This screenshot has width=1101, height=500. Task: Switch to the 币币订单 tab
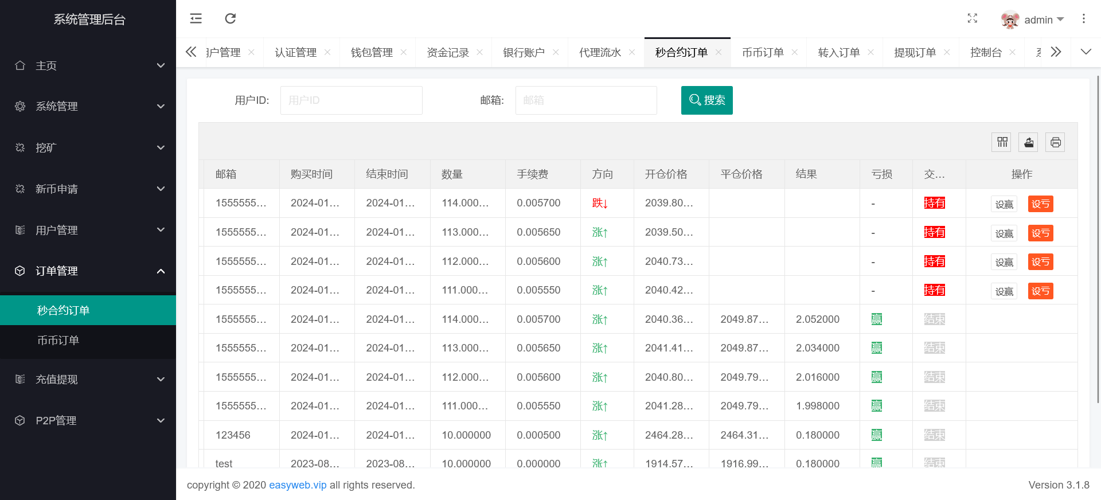tap(762, 53)
